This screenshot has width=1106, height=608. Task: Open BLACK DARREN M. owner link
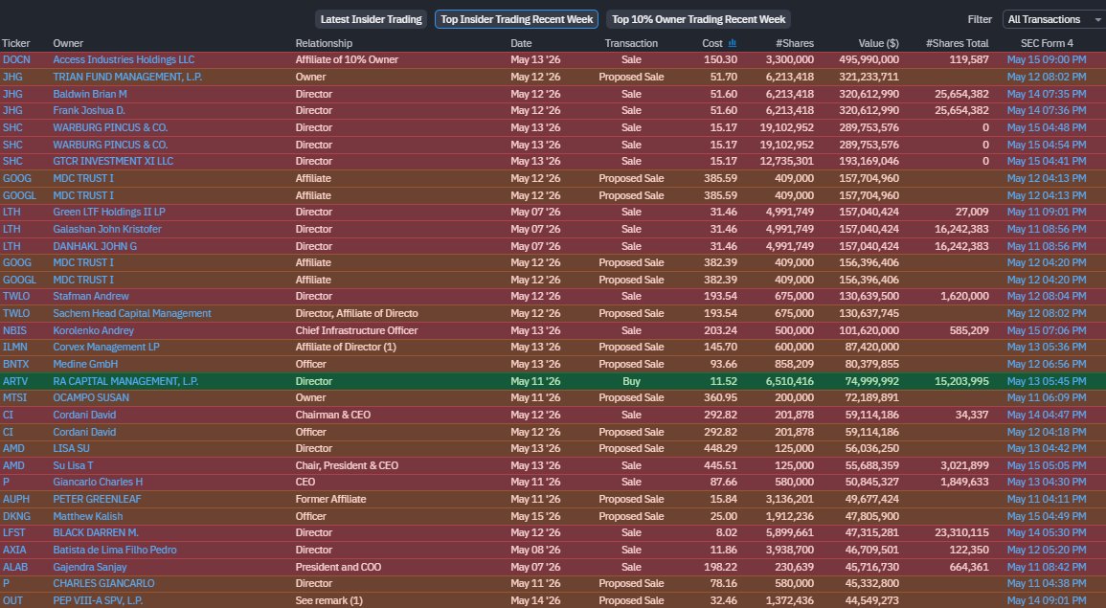point(95,533)
